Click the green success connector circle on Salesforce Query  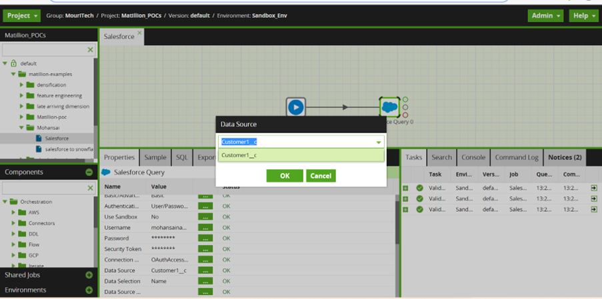click(405, 100)
